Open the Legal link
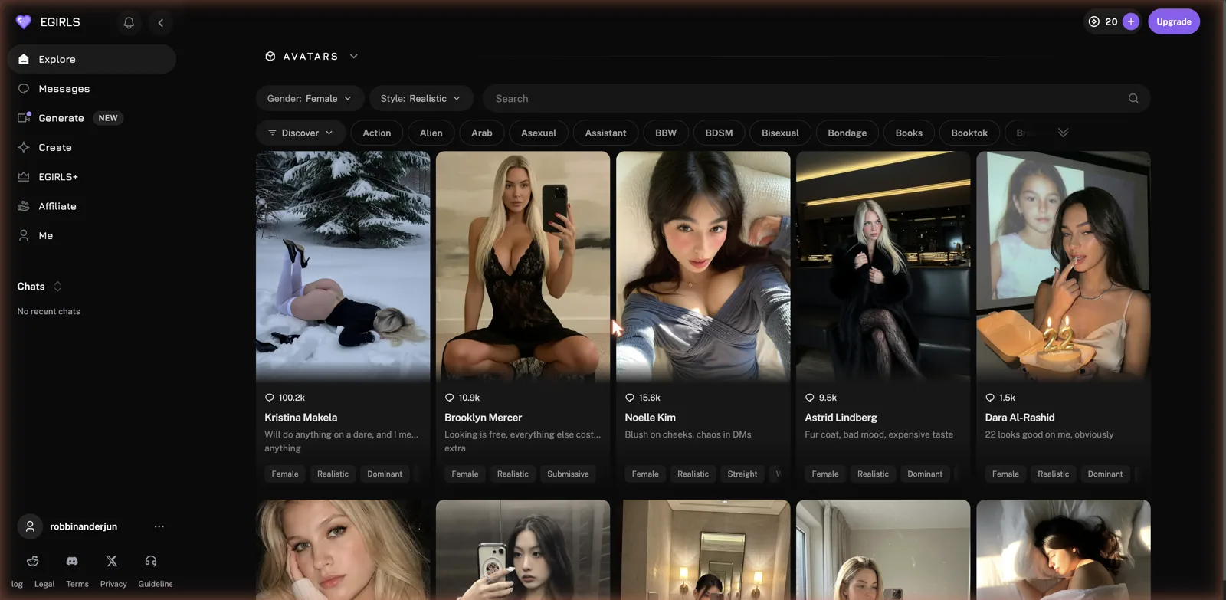The image size is (1226, 600). click(x=44, y=584)
